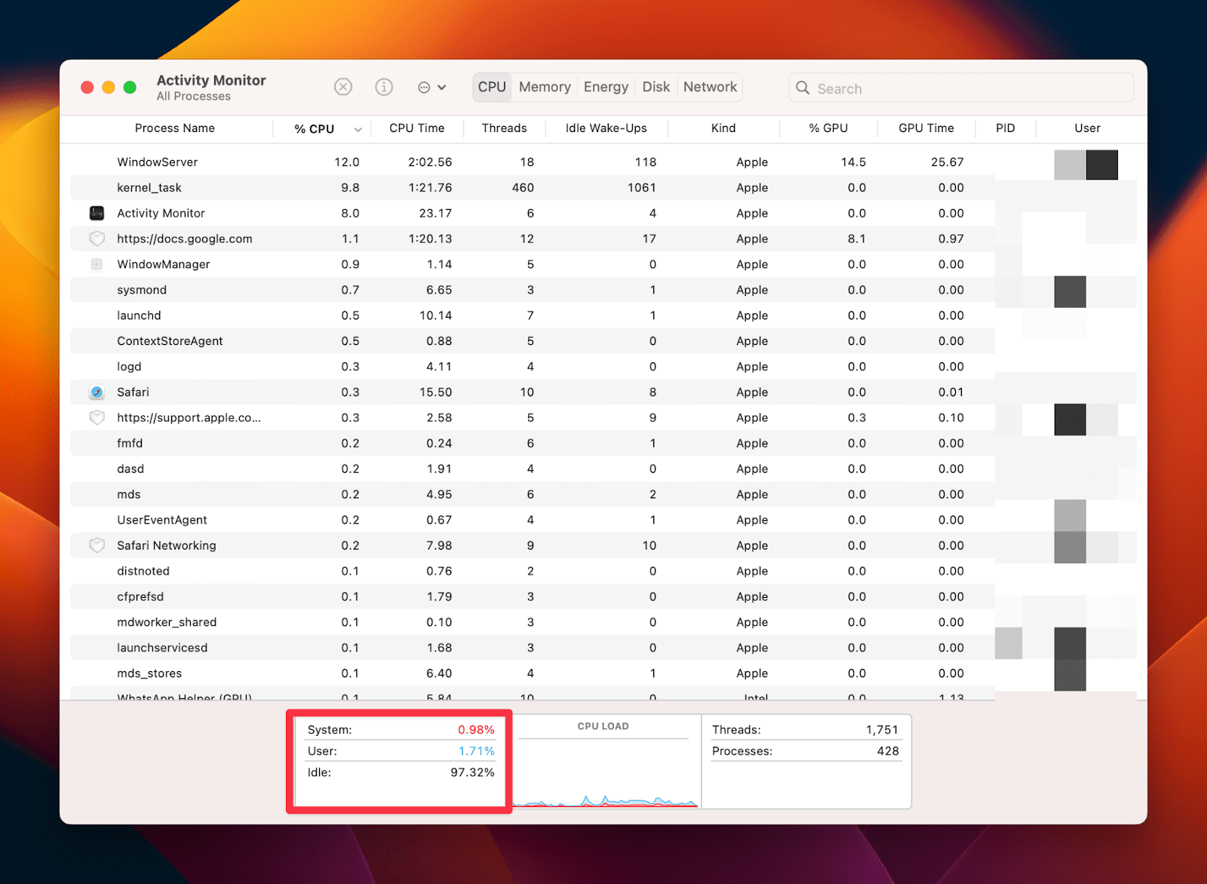
Task: Click the Safari Networking process icon
Action: coord(97,545)
